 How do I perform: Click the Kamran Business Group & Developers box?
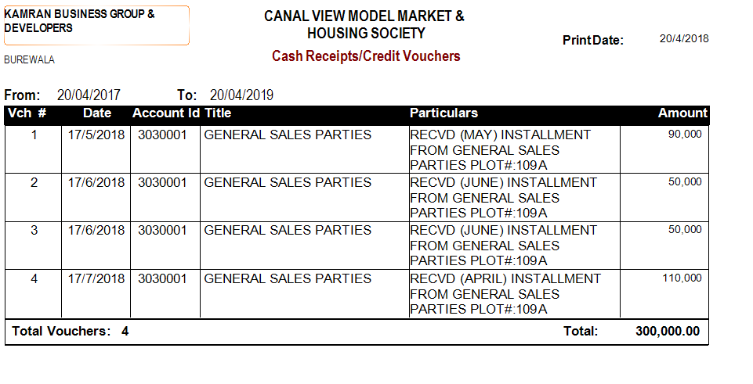tap(96, 24)
